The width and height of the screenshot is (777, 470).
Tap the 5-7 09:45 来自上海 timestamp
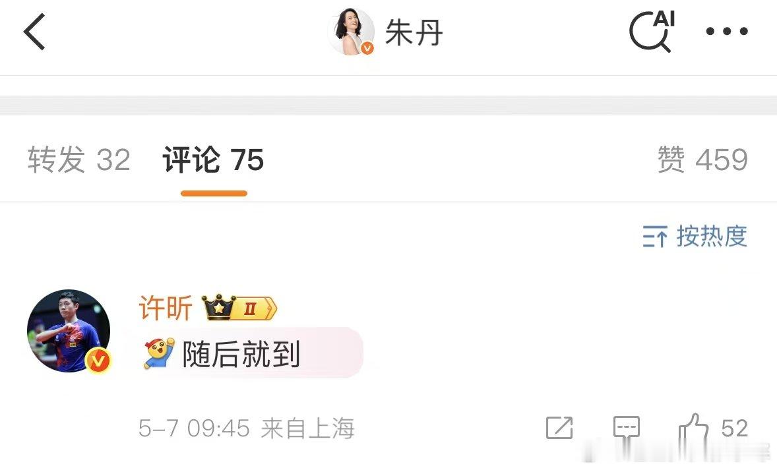click(246, 428)
